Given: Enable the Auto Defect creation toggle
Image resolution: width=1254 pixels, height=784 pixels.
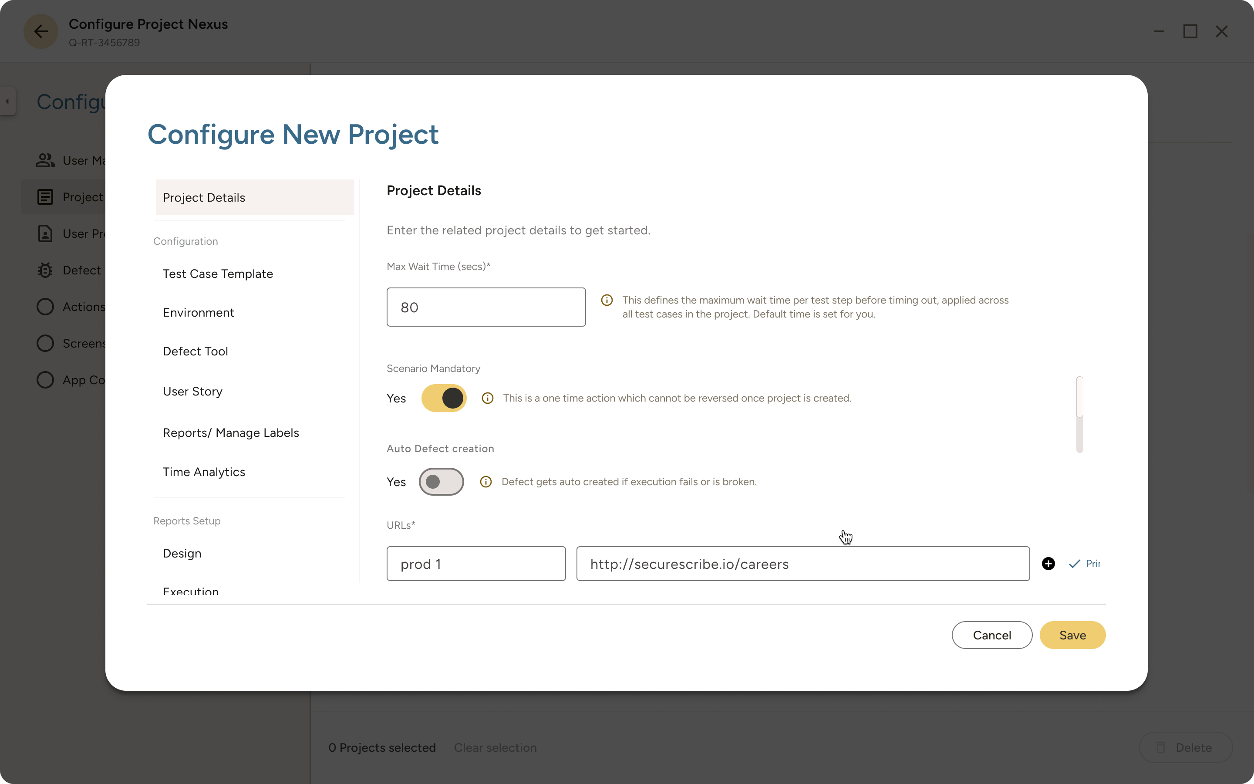Looking at the screenshot, I should tap(441, 482).
